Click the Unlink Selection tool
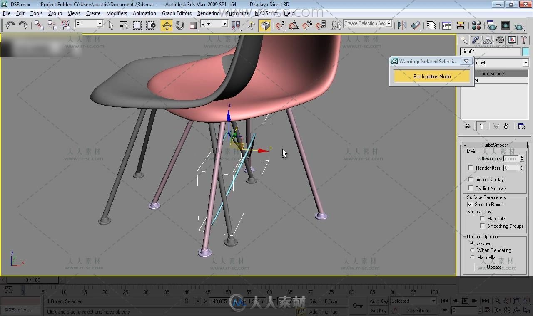The image size is (533, 316). point(52,25)
